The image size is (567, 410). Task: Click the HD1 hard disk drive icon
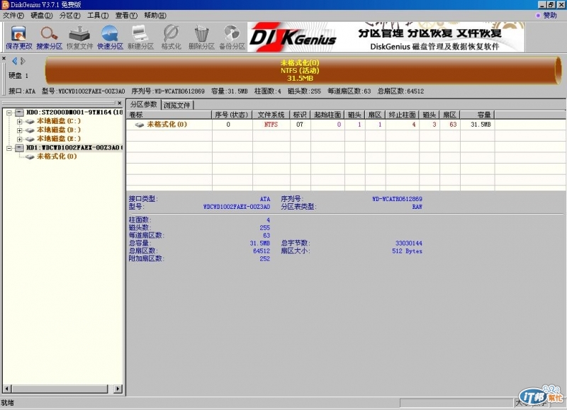(x=19, y=148)
